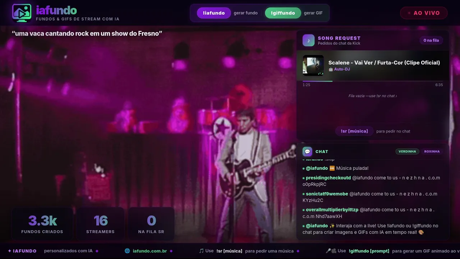The height and width of the screenshot is (259, 460).
Task: Select the VERDINHA chat theme
Action: coord(407,151)
